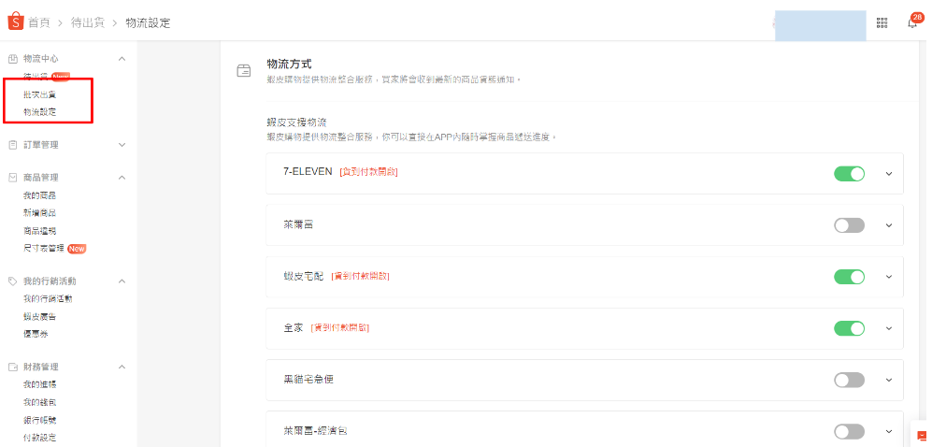Click 貨到付款開啟 label beside 7-ELEVEN
This screenshot has height=447, width=932.
[x=368, y=172]
